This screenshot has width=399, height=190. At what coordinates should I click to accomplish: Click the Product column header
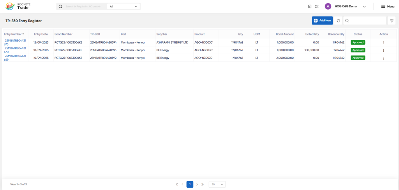[199, 34]
